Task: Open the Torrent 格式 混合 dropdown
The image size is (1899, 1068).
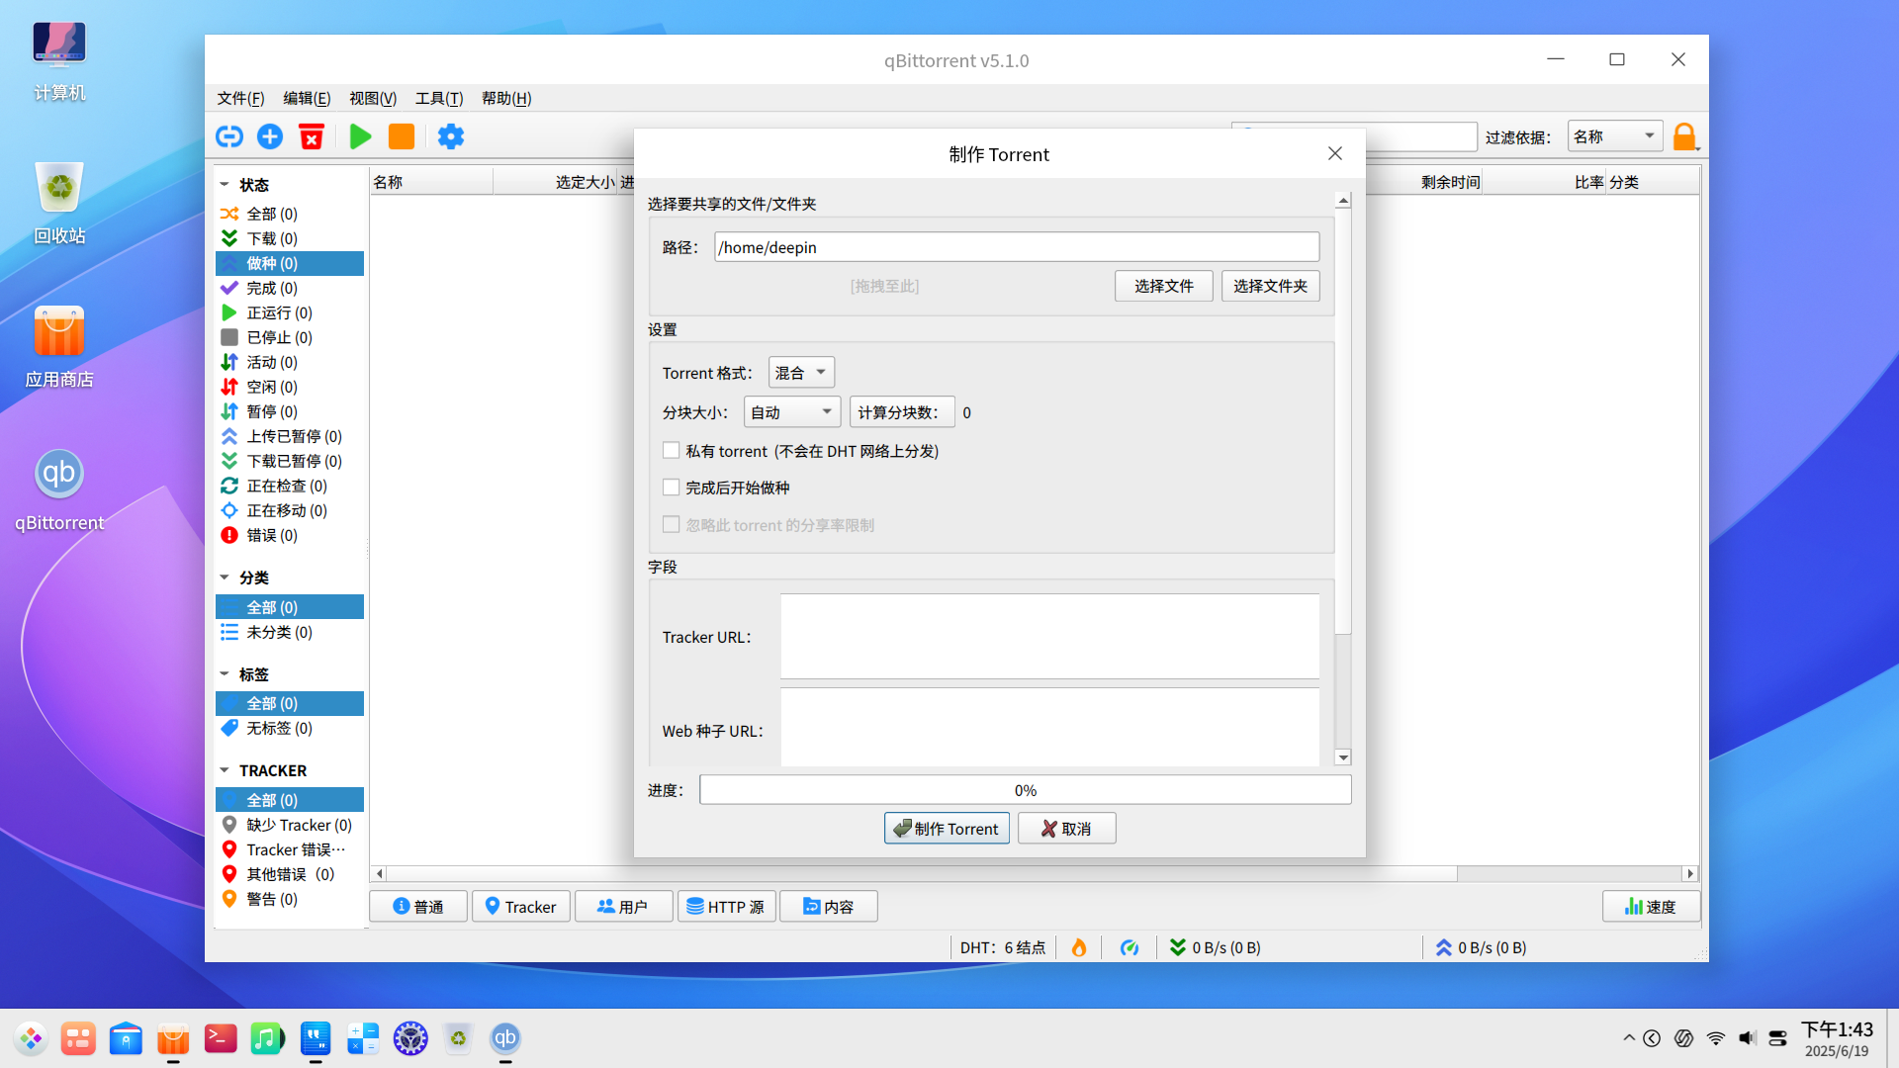Action: 801,373
